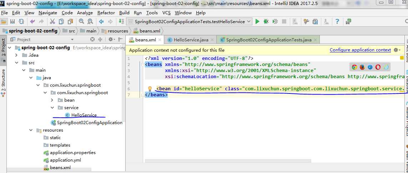Click Configure application context link

coord(360,50)
